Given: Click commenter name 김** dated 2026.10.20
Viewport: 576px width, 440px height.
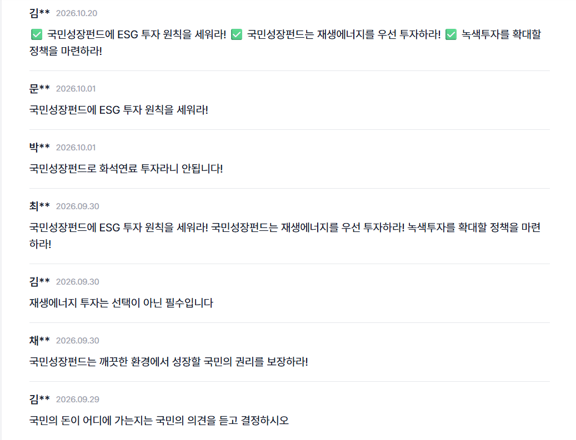Looking at the screenshot, I should coord(39,13).
